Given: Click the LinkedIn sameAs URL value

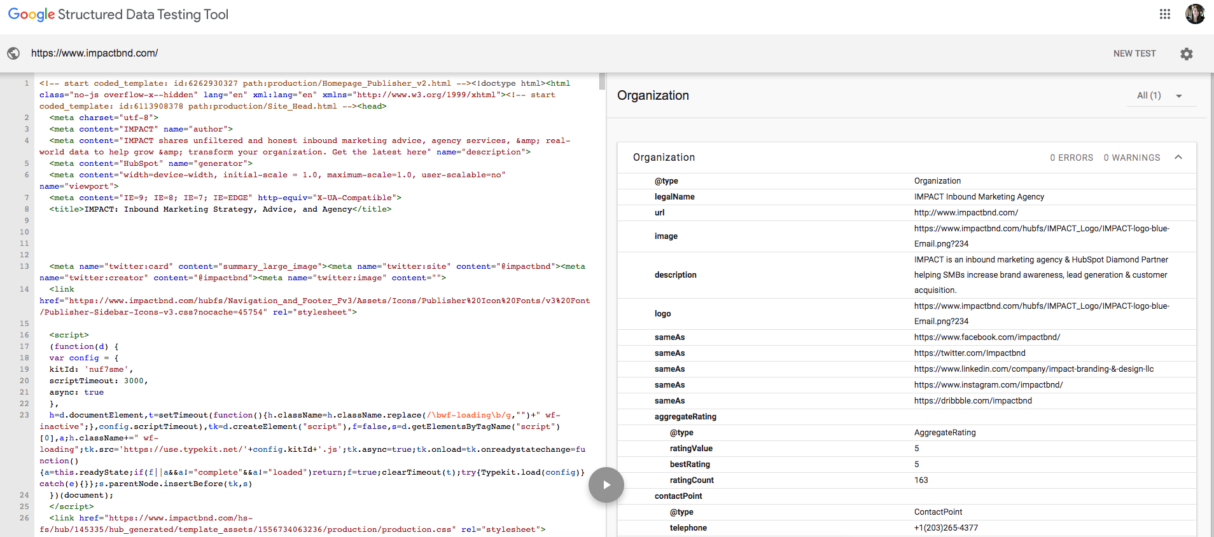Looking at the screenshot, I should 1034,369.
